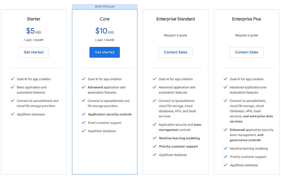281x176 pixels.
Task: Click the checkmark next to Email customer support in Core
Action: tap(84, 122)
